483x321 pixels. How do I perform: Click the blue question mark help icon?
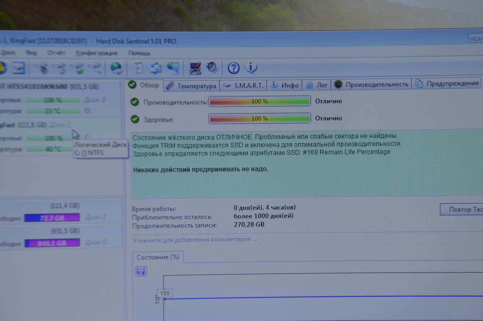pyautogui.click(x=233, y=68)
